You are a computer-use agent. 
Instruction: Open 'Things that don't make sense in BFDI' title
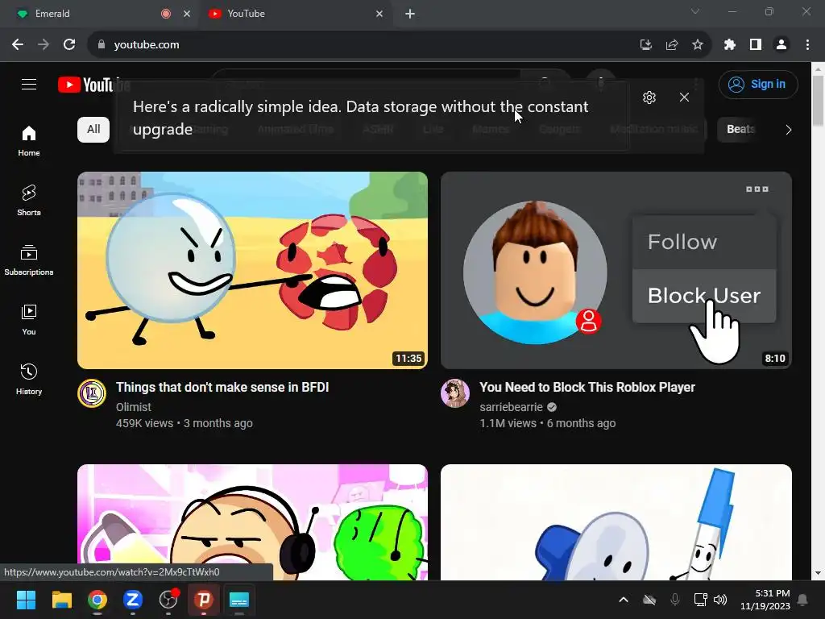[x=222, y=388]
